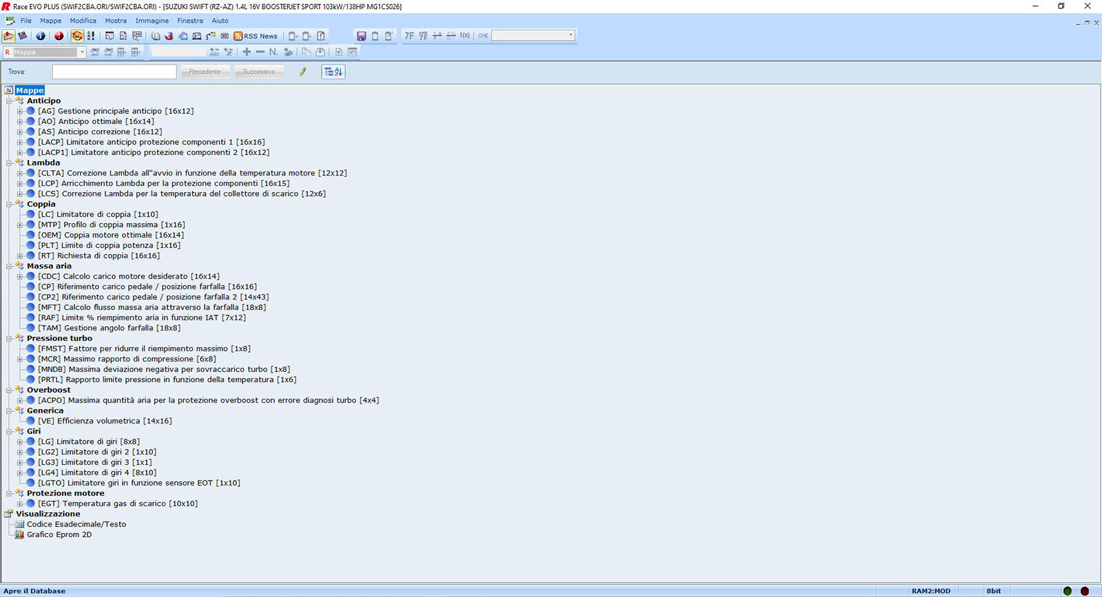Click the red alert toolbar icon
This screenshot has width=1102, height=597.
[x=59, y=36]
